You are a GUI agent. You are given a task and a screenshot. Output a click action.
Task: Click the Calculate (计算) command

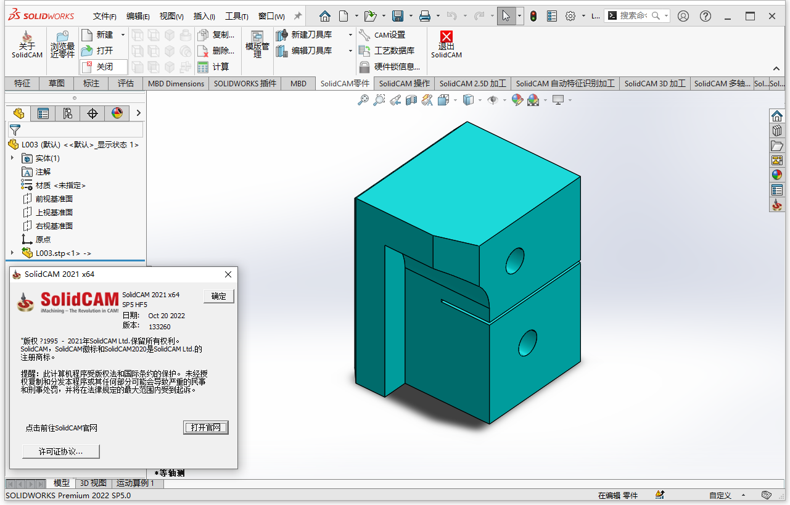(213, 67)
